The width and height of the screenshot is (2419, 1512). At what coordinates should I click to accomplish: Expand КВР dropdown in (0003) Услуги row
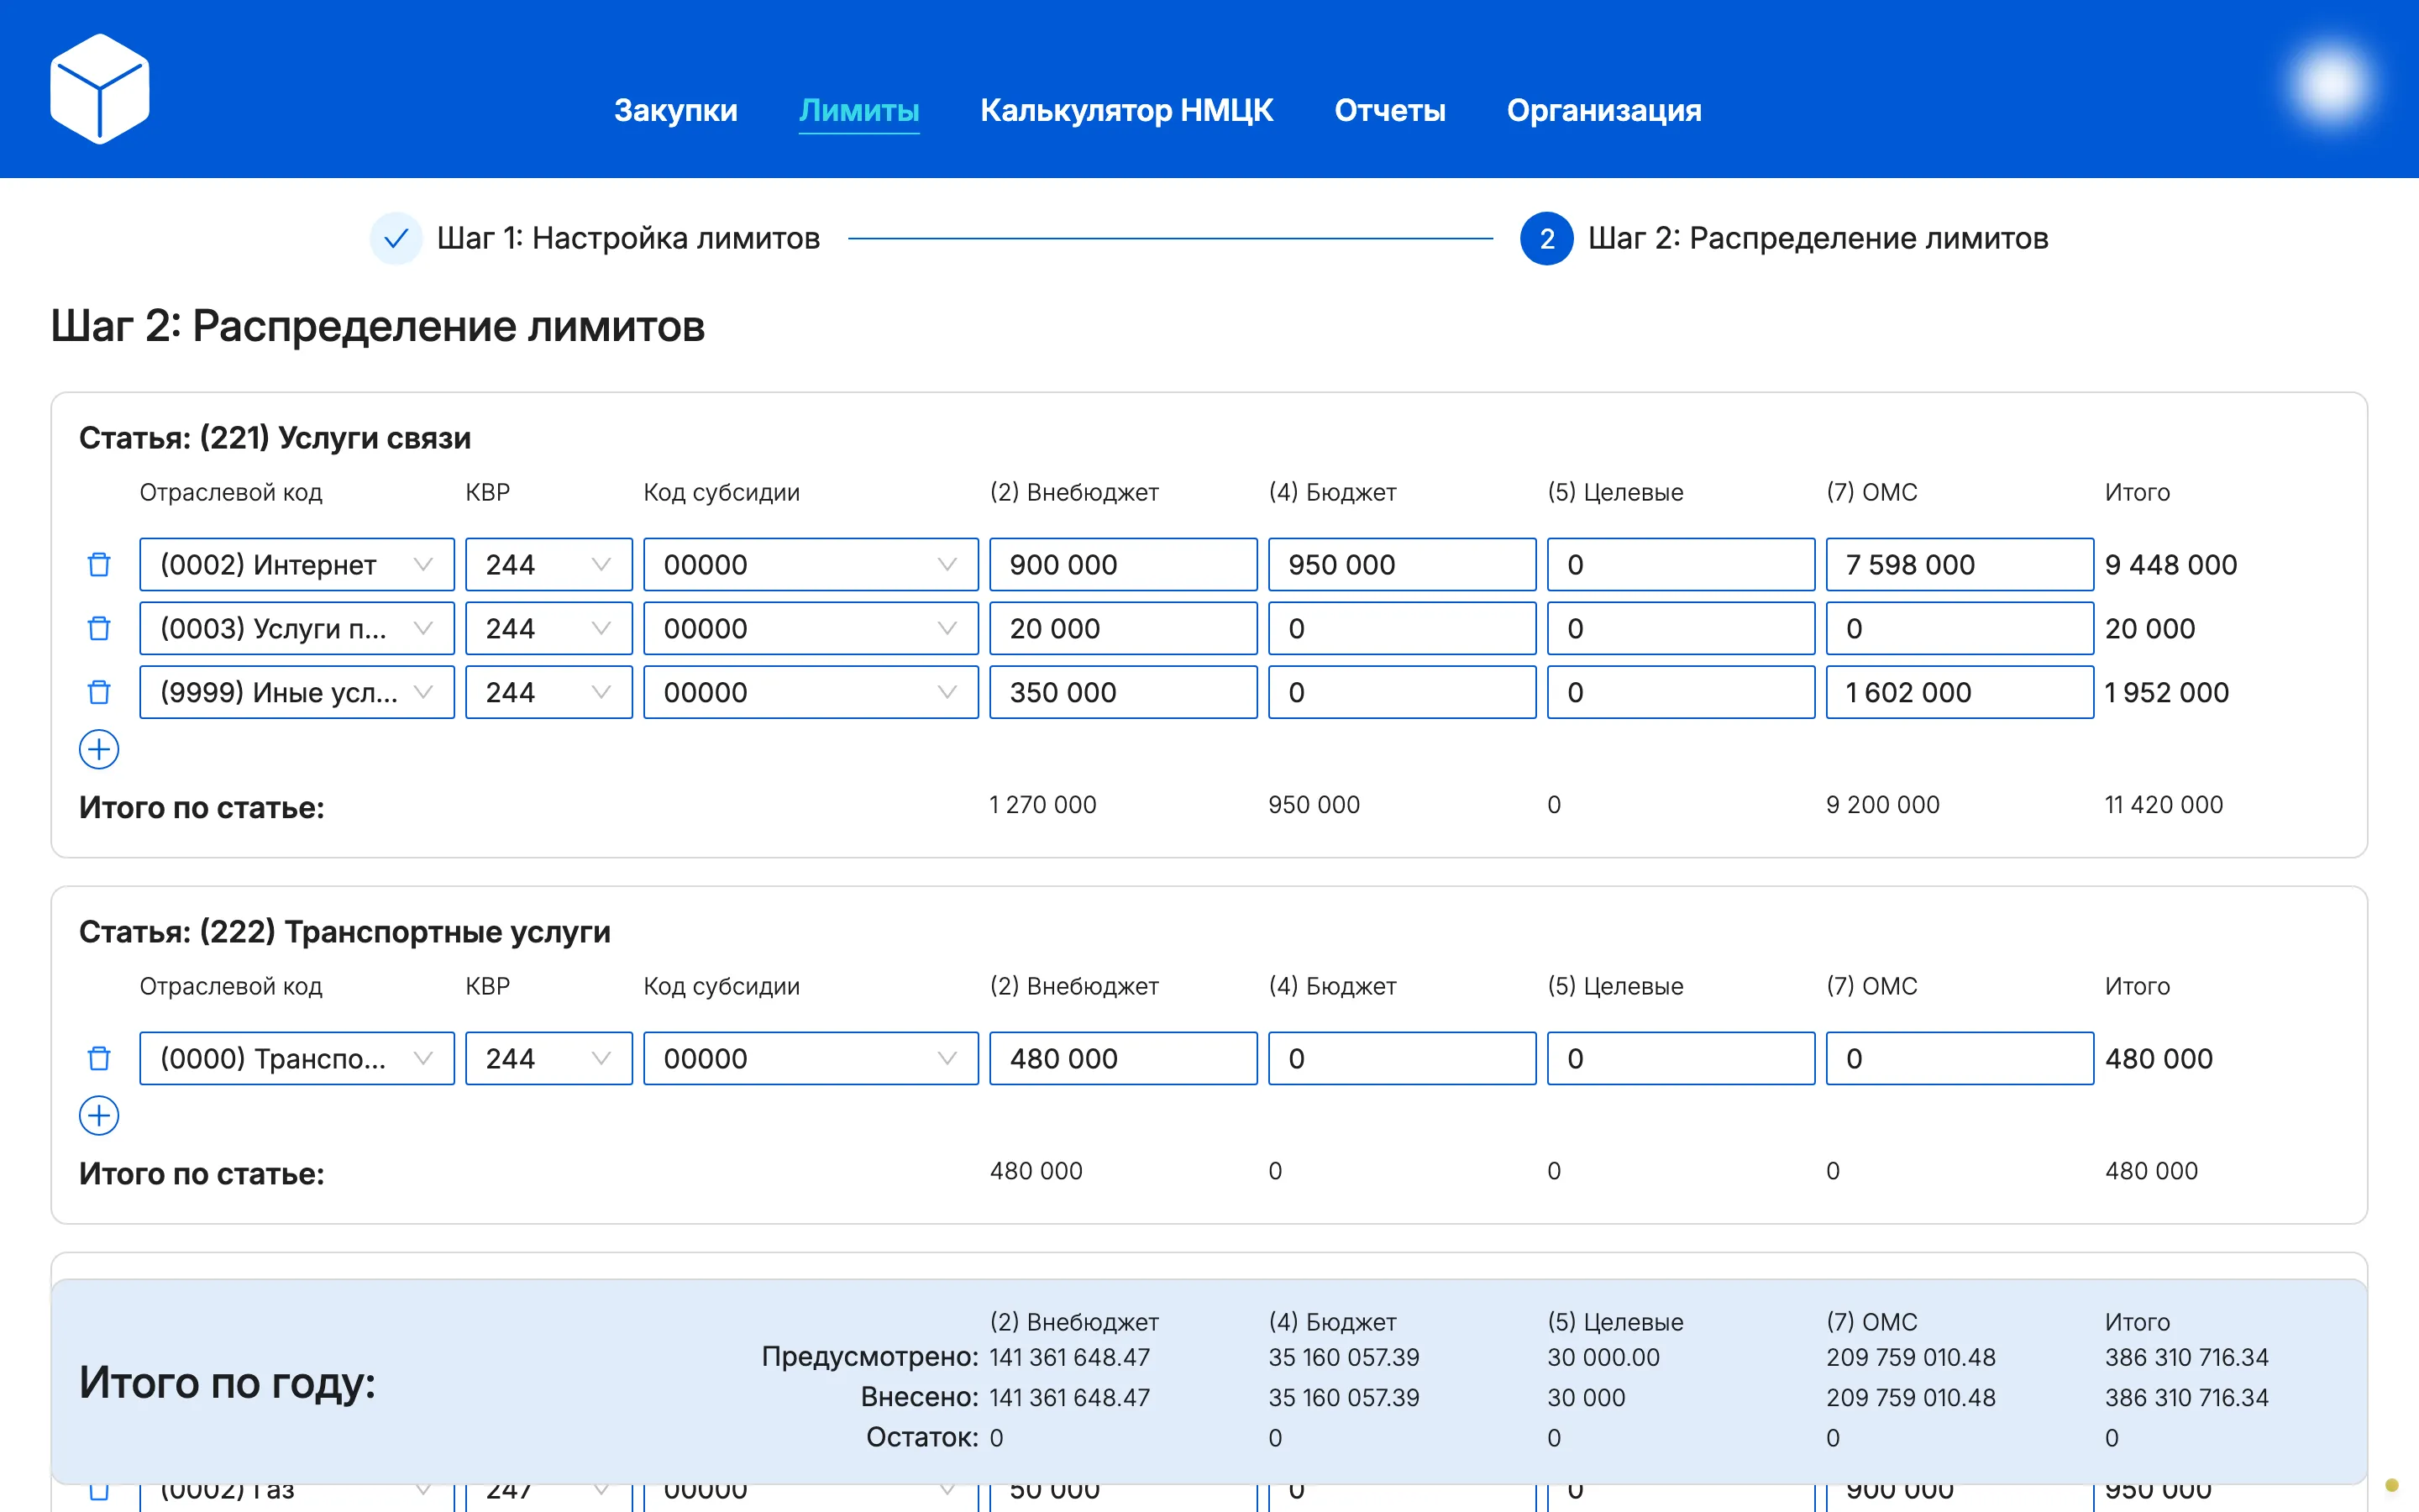pyautogui.click(x=548, y=628)
